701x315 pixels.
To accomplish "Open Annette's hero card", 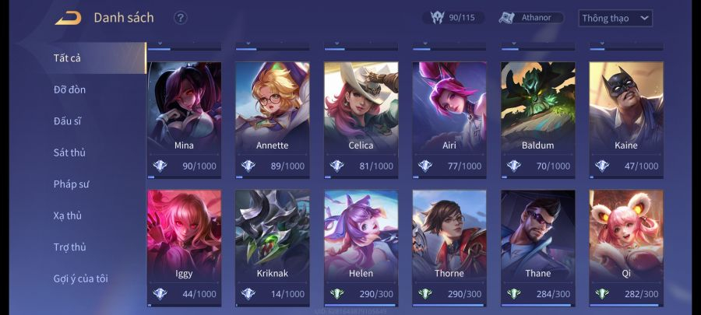I will 273,120.
